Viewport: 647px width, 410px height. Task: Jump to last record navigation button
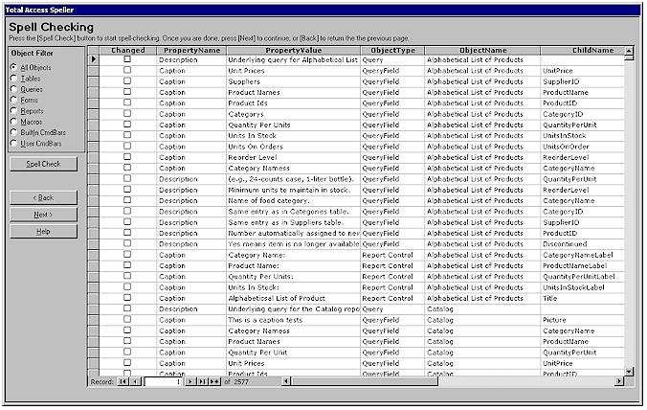click(203, 381)
